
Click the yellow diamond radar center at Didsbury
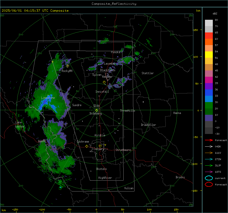[x=97, y=110]
